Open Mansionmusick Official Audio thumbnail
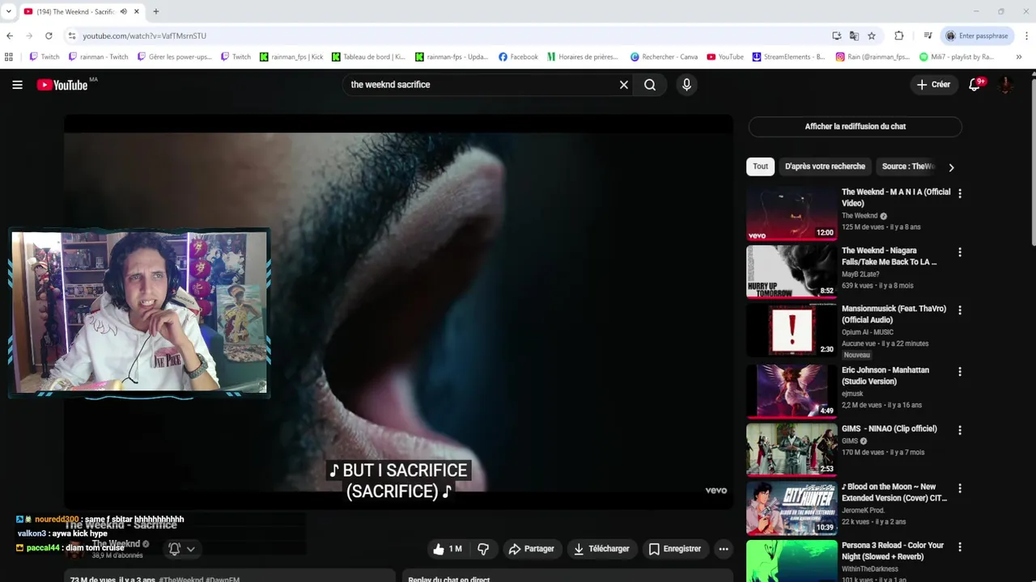Viewport: 1036px width, 582px height. pyautogui.click(x=792, y=331)
